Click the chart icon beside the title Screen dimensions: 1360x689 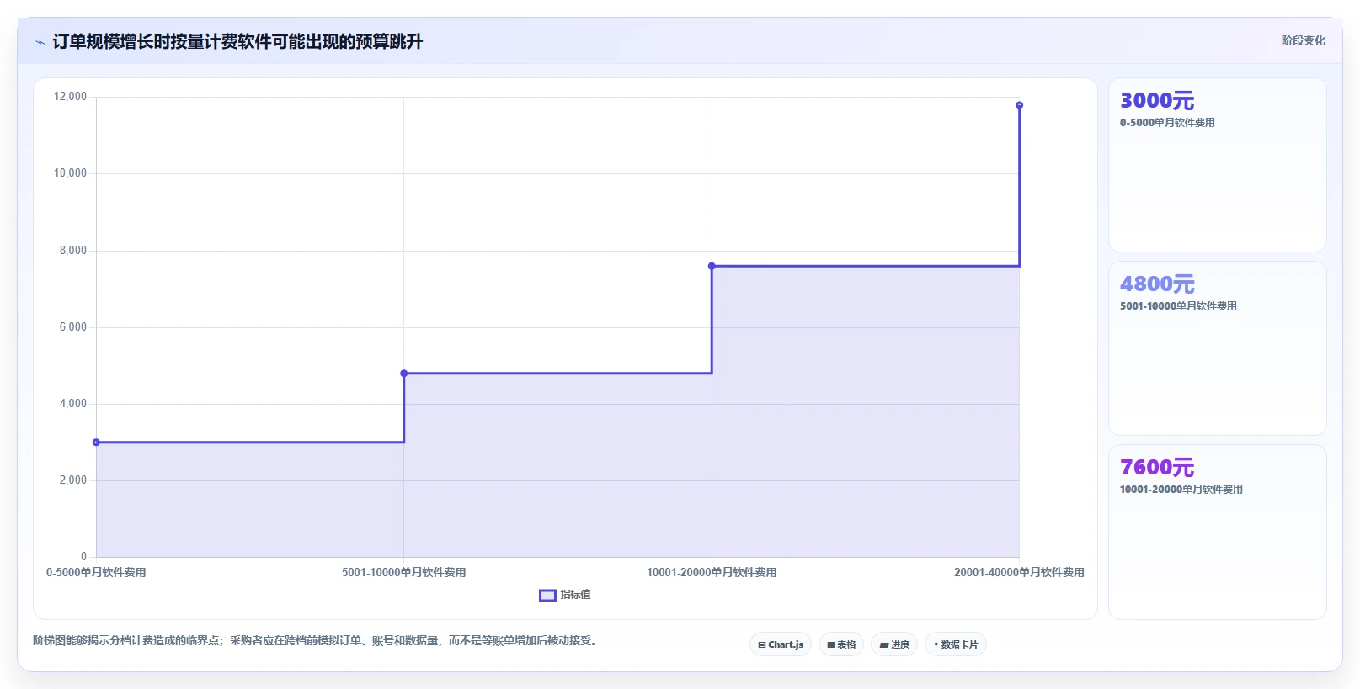(x=40, y=42)
